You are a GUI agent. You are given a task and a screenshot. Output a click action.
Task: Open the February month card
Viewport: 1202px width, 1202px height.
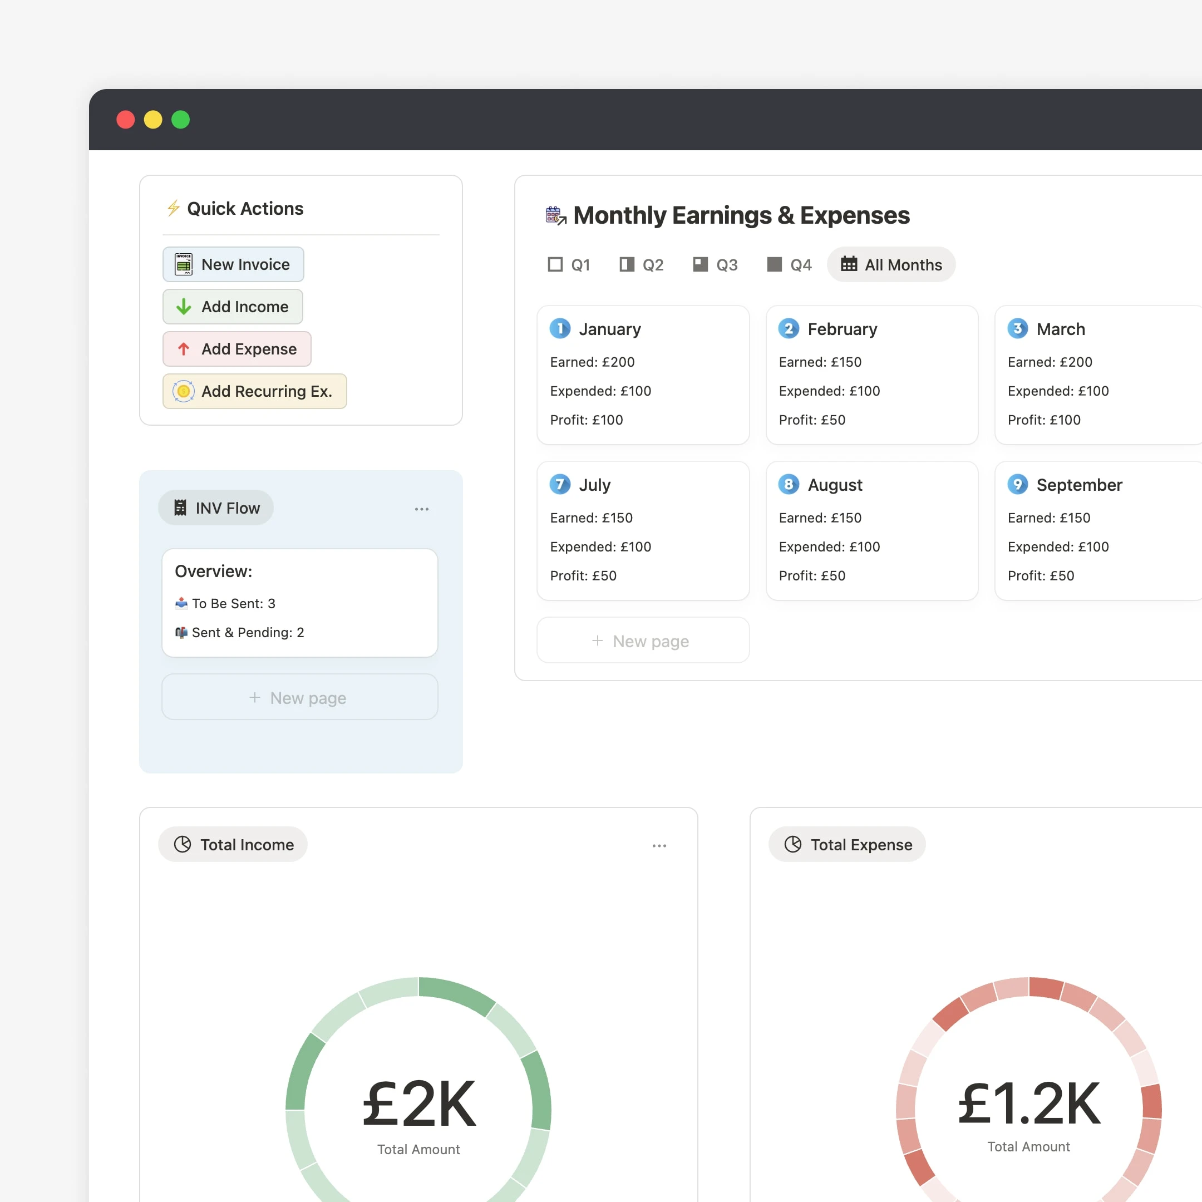point(871,375)
